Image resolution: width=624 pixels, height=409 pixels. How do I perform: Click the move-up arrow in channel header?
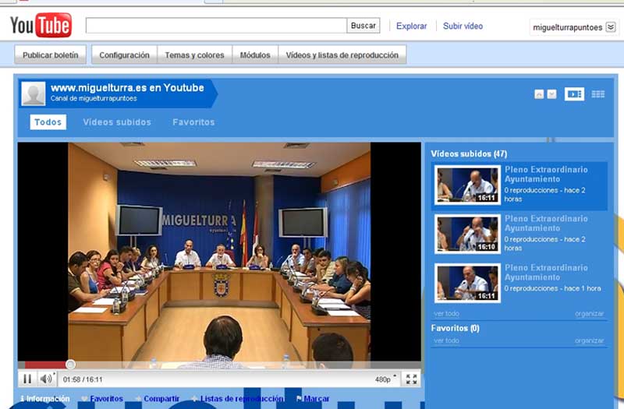539,94
